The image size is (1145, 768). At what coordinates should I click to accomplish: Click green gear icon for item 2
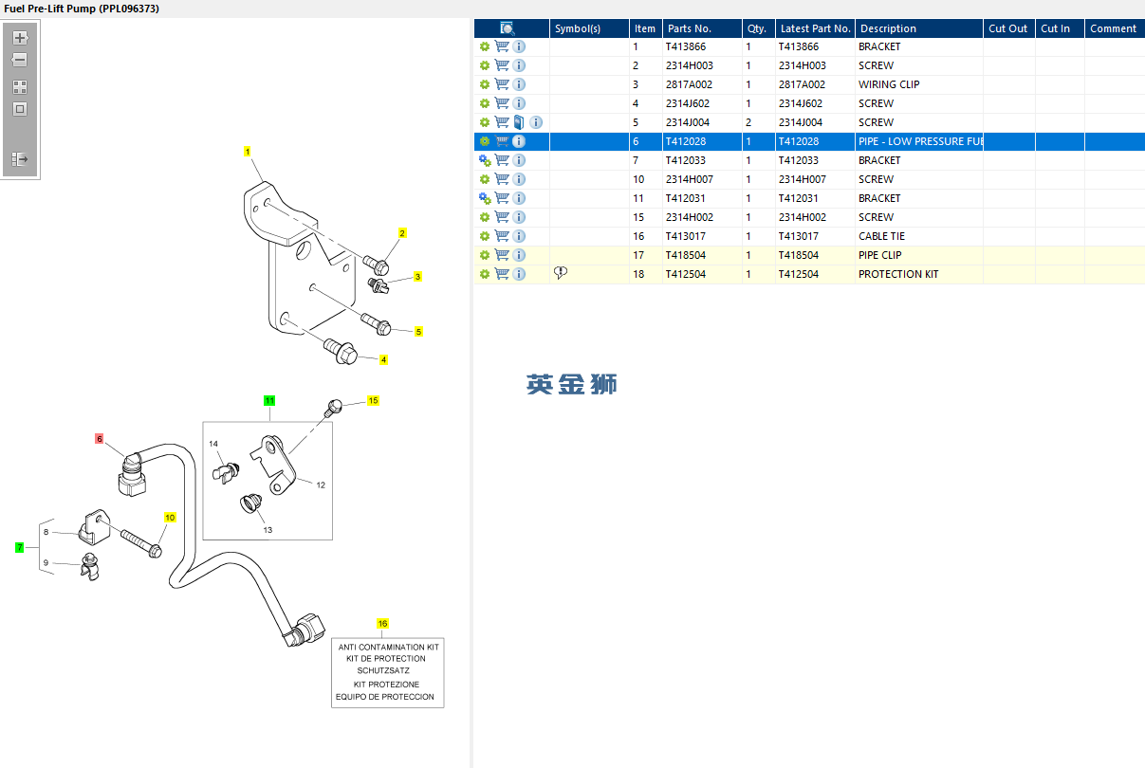485,65
